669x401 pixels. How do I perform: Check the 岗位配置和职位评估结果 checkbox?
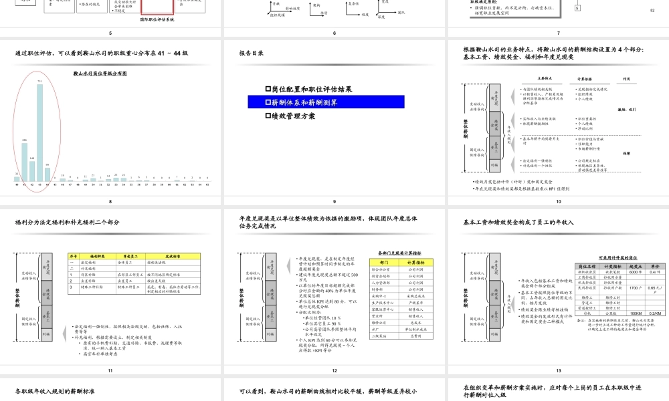[268, 89]
